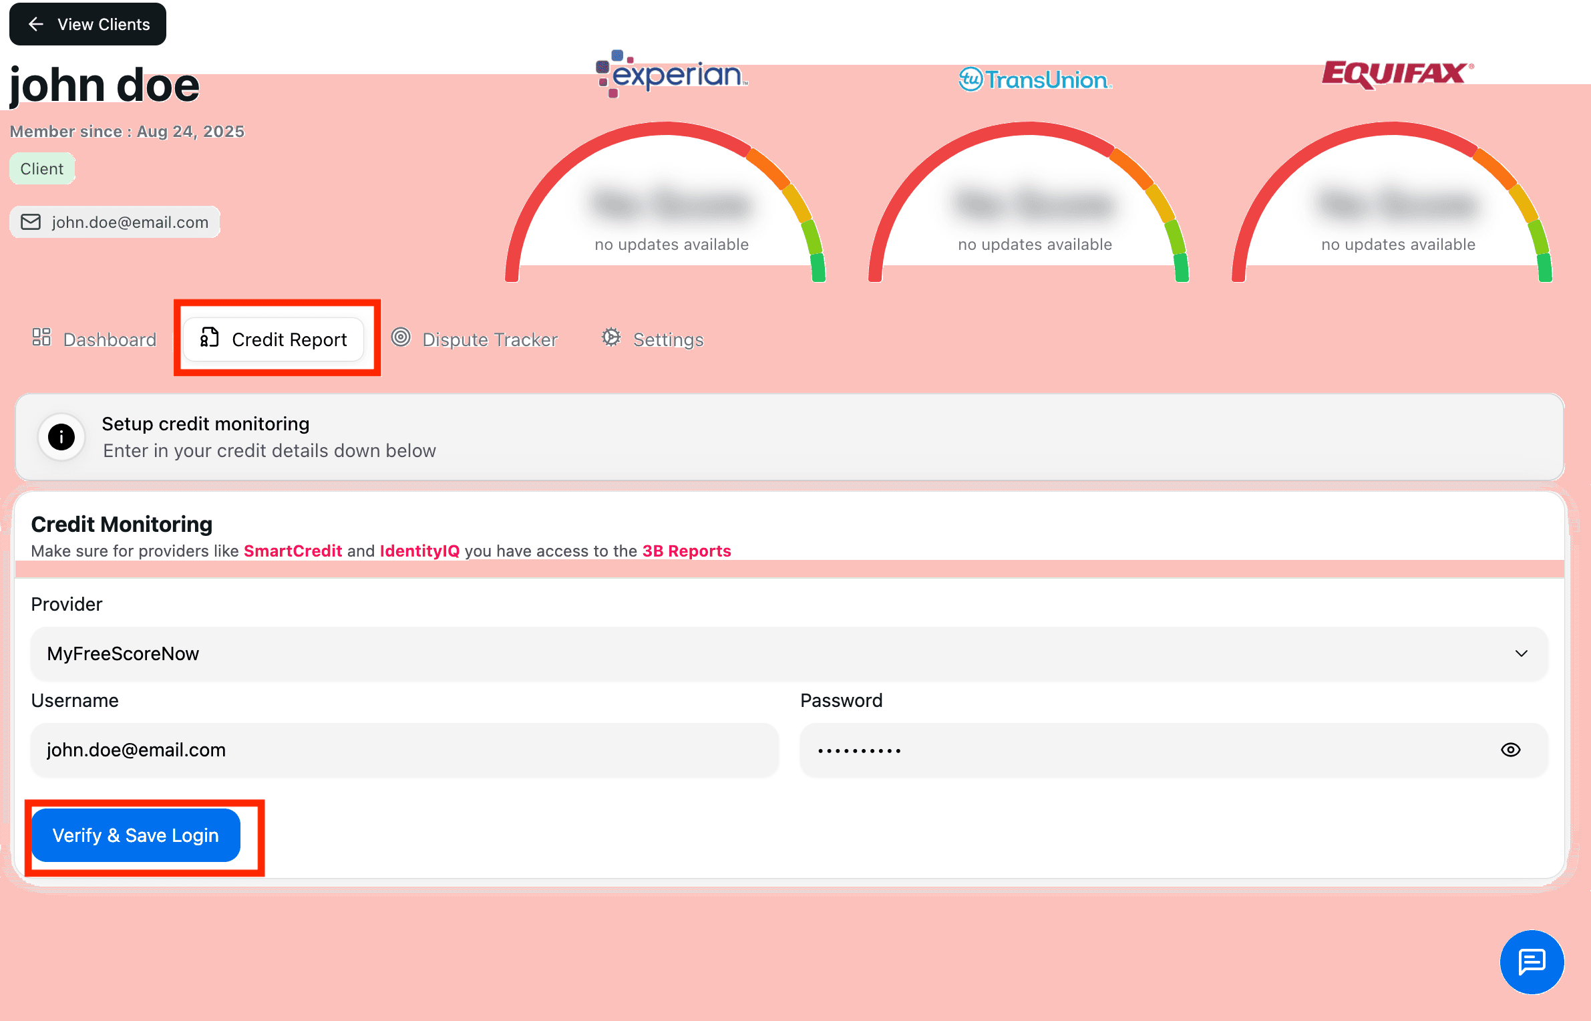
Task: Click the Client badge label
Action: [x=41, y=168]
